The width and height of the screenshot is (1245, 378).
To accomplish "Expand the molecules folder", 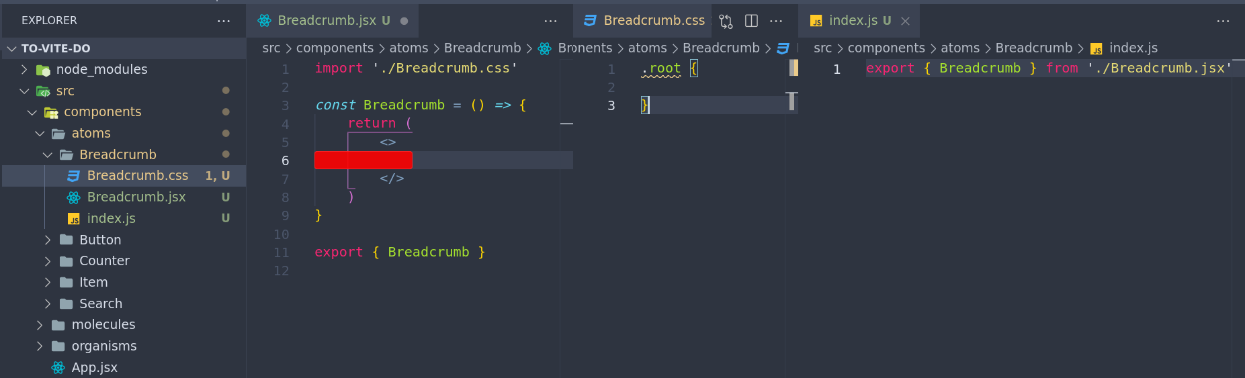I will 40,325.
